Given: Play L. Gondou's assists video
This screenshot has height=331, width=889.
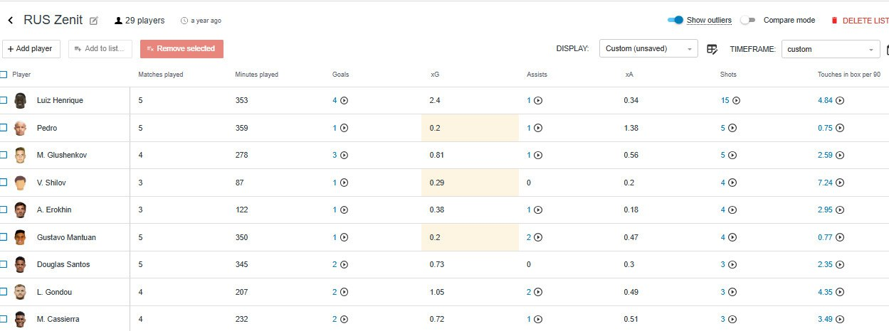Looking at the screenshot, I should [538, 292].
